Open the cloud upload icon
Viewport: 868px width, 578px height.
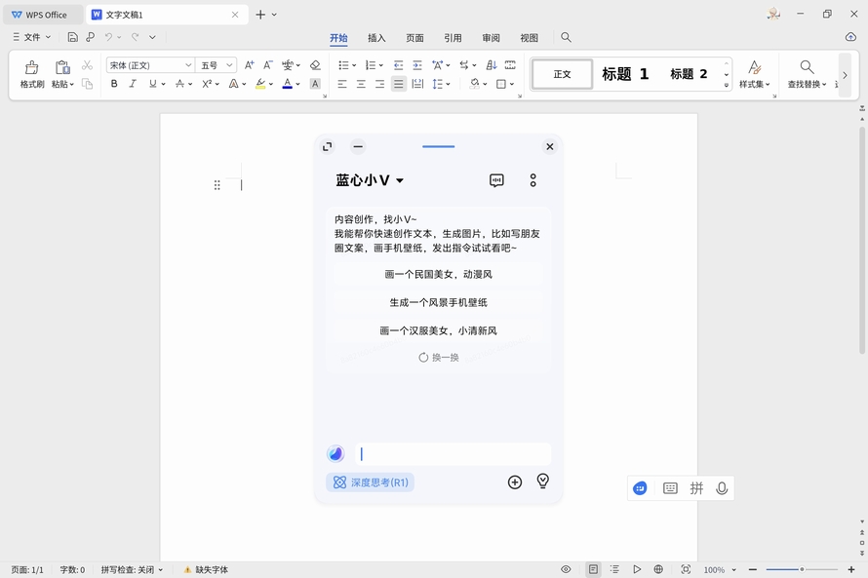(850, 36)
